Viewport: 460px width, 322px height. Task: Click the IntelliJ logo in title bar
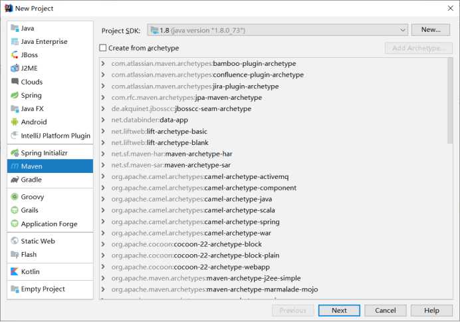(x=9, y=8)
